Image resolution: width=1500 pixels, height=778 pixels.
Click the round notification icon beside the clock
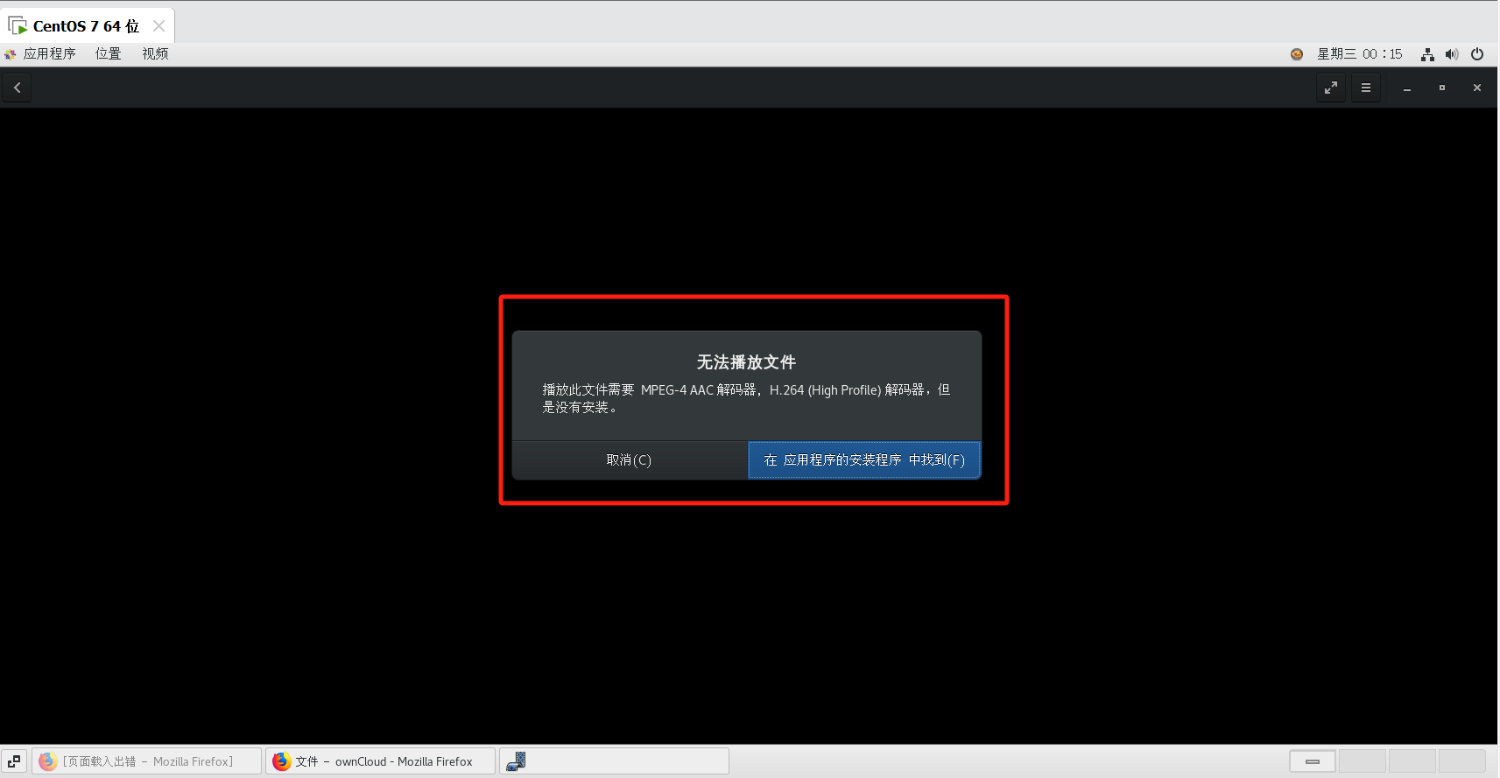(x=1297, y=54)
